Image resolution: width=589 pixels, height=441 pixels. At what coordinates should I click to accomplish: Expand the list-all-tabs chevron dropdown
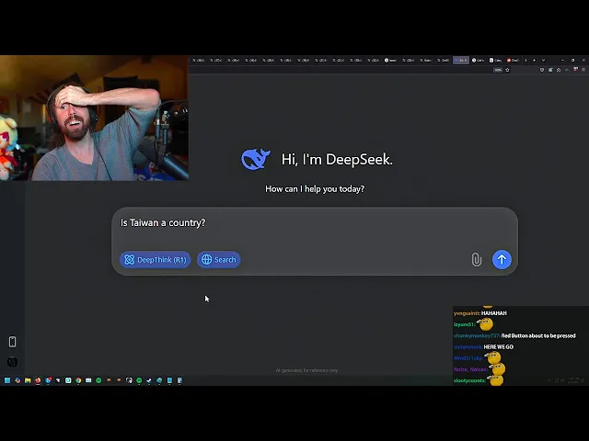click(x=544, y=60)
